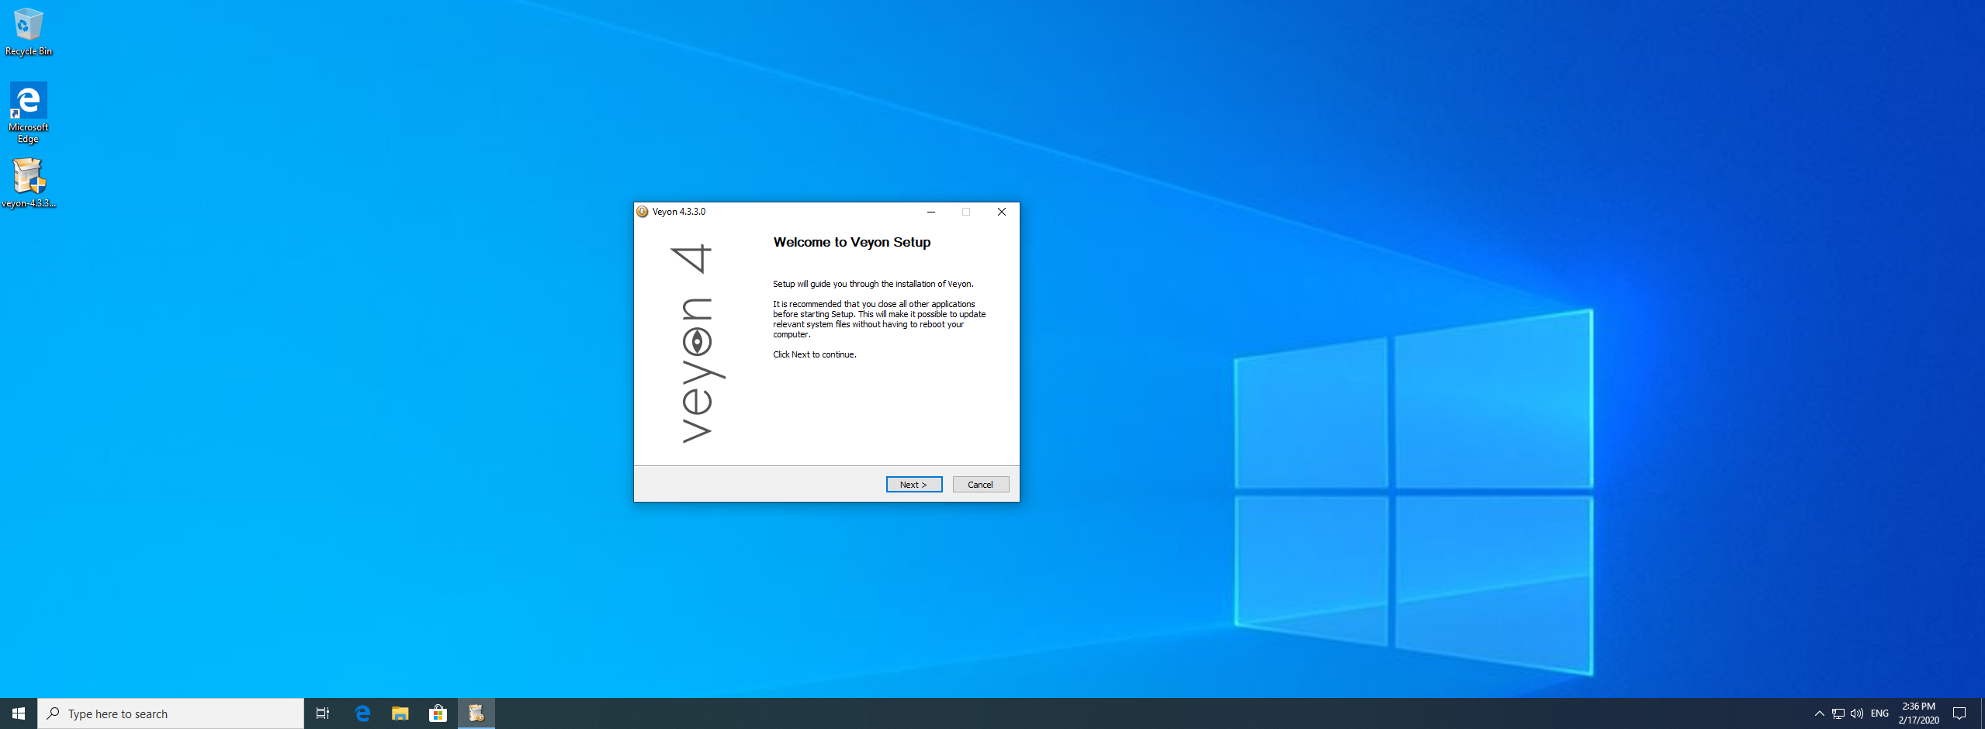Open the Windows Start menu
The width and height of the screenshot is (1985, 729).
tap(19, 713)
